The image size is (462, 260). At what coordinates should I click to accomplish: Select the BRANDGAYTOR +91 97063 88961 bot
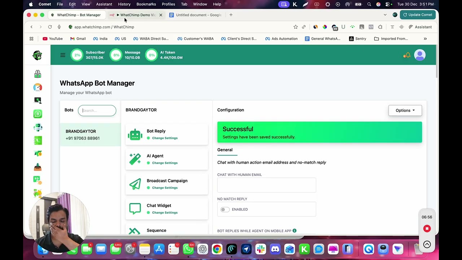pyautogui.click(x=90, y=135)
